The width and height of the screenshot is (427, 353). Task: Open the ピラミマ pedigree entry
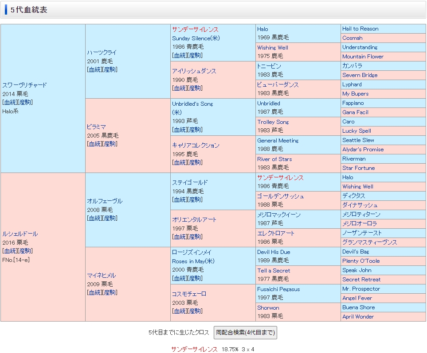96,127
